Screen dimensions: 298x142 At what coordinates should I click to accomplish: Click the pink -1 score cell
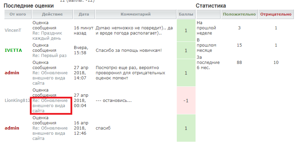click(186, 101)
